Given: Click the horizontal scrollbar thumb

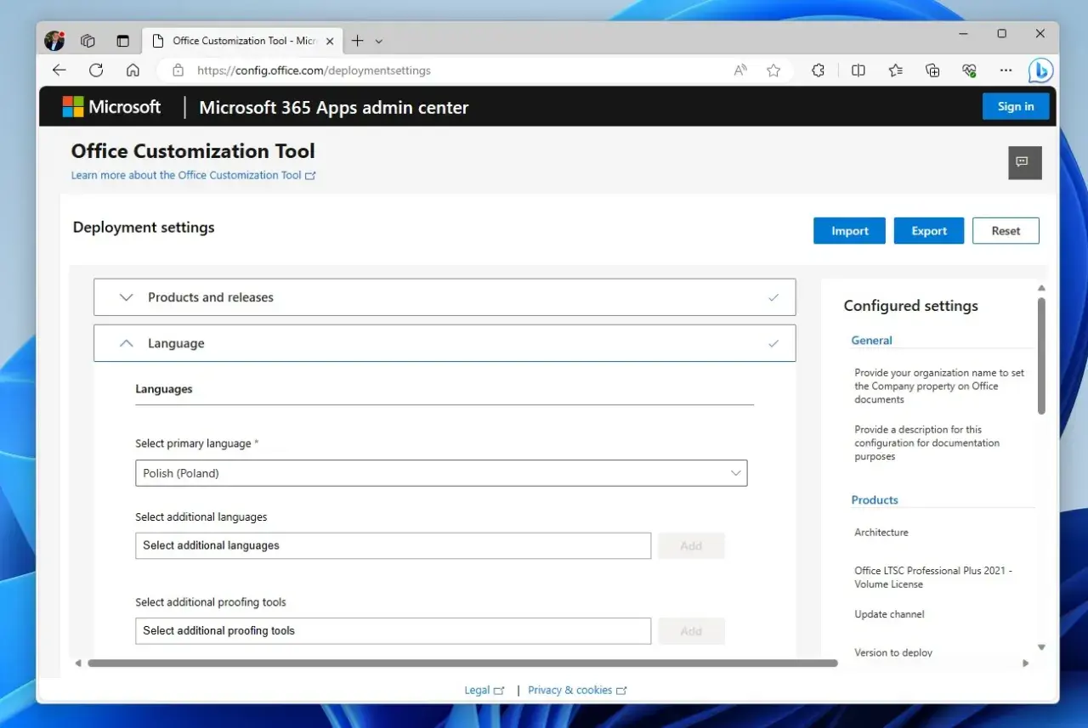Looking at the screenshot, I should pyautogui.click(x=462, y=663).
